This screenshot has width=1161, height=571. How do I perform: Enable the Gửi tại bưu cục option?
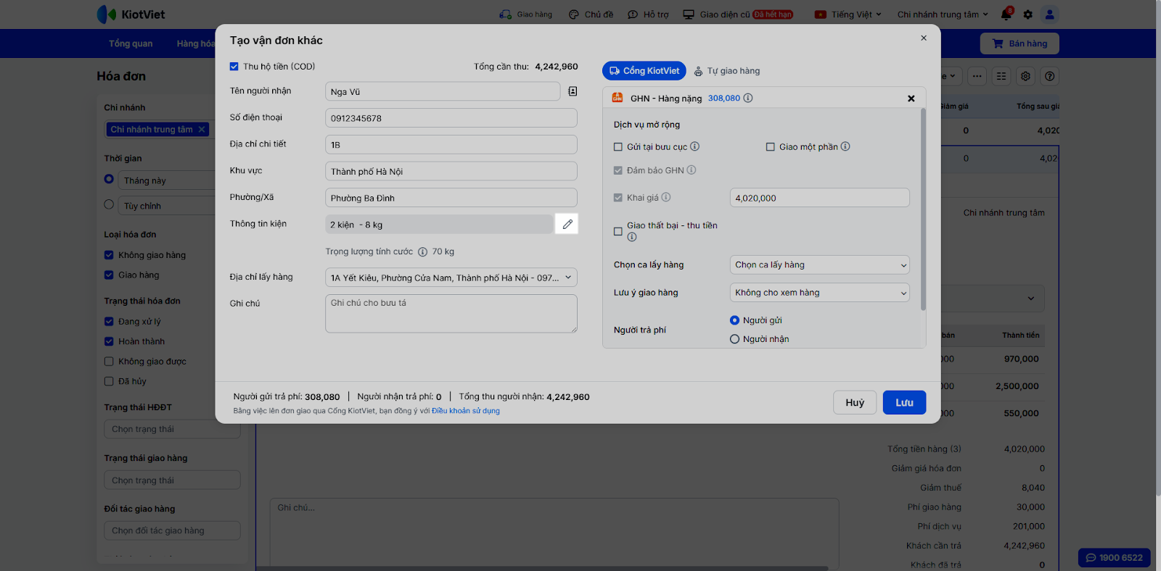[x=618, y=147]
